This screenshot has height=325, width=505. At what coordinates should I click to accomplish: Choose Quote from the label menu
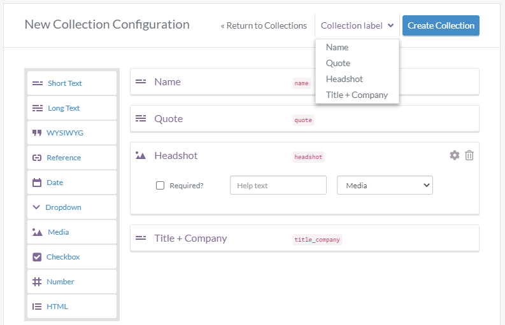click(338, 63)
